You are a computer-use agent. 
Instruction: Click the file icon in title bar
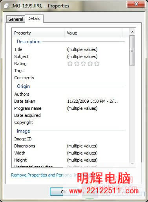pos(6,6)
